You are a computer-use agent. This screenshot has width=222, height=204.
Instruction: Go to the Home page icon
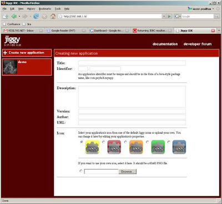53,16
